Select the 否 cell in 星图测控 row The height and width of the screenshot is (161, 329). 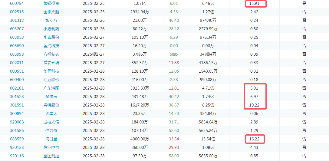[x=304, y=156]
